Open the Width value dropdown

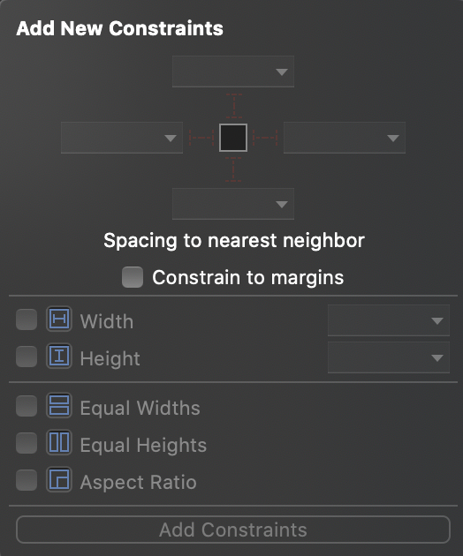click(389, 320)
